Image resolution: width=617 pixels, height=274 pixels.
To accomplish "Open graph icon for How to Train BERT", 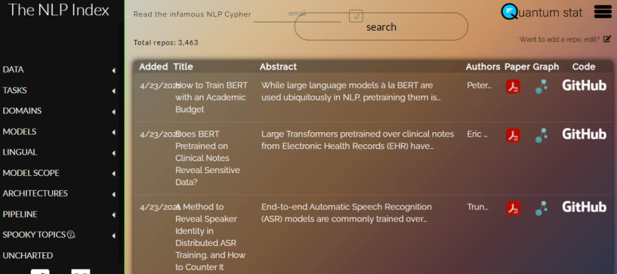I will tap(541, 86).
